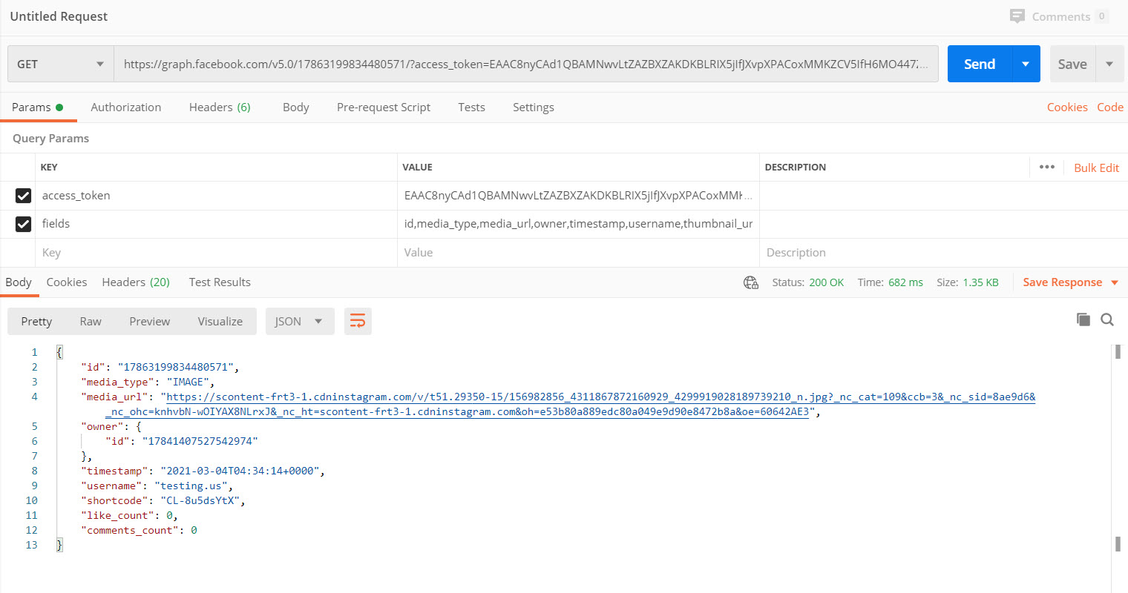Open the Test Results tab
The height and width of the screenshot is (593, 1128).
click(220, 282)
